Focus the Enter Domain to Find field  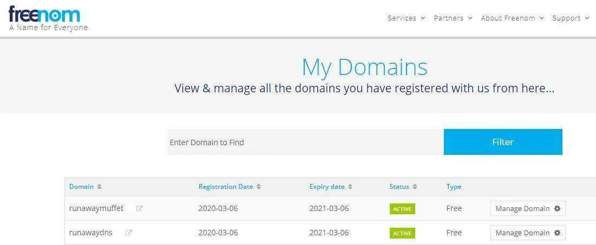[x=305, y=142]
